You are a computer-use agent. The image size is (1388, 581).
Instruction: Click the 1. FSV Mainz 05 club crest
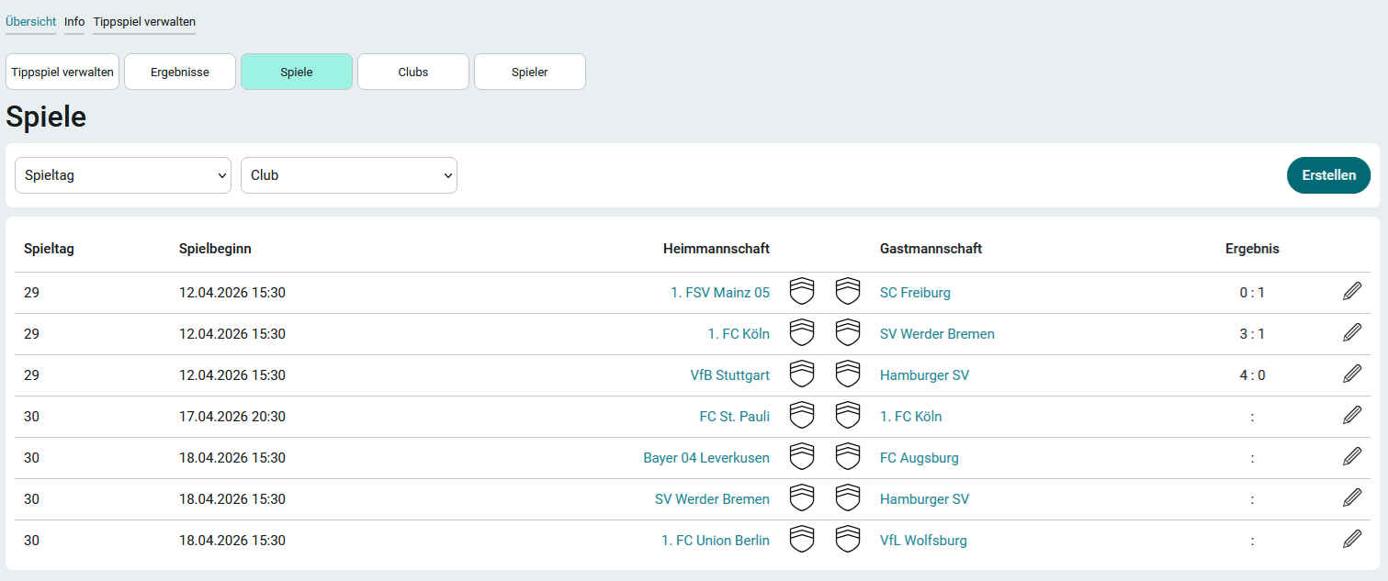tap(802, 292)
